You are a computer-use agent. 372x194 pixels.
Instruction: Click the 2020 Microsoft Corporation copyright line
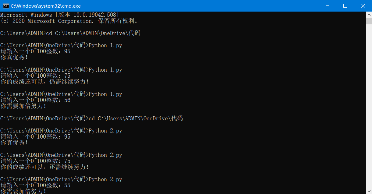pyautogui.click(x=69, y=21)
